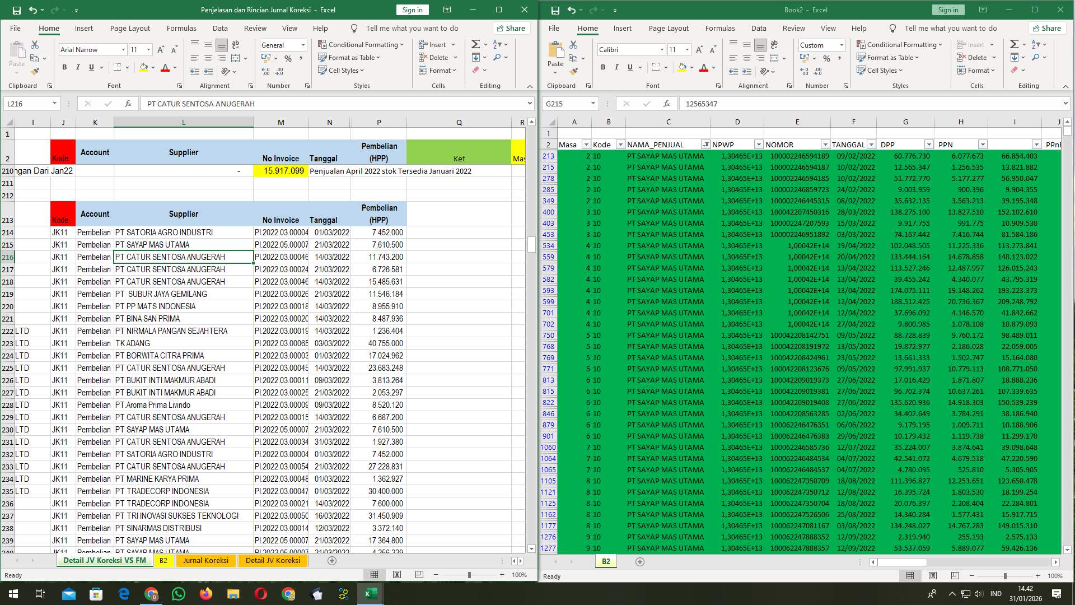
Task: Open Conditional Formatting in left workbook
Action: (361, 44)
